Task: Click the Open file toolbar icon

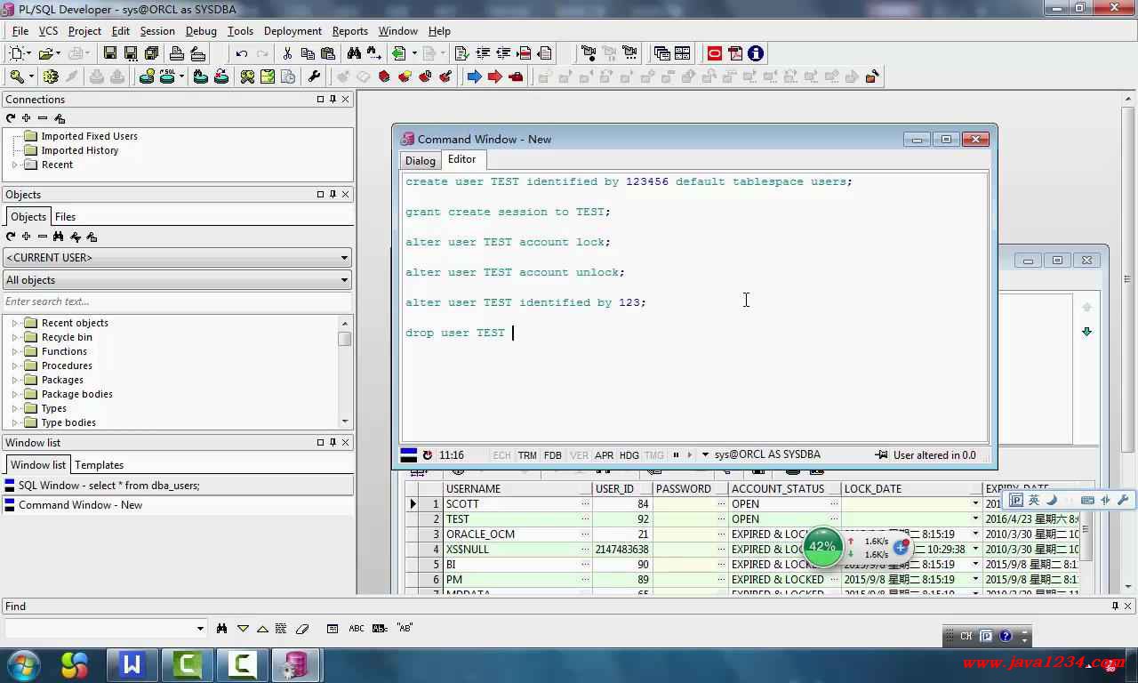Action: pos(46,53)
